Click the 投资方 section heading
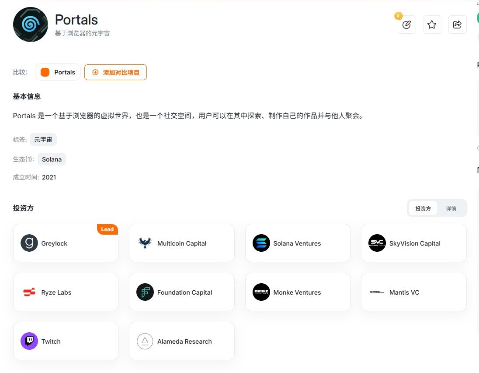Viewport: 479px width, 373px height. [23, 208]
